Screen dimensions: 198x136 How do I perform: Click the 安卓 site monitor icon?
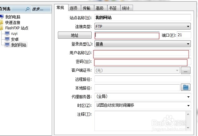(7, 39)
